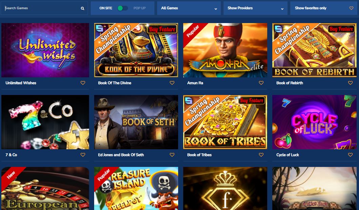The height and width of the screenshot is (210, 359).
Task: Select the POP UP mode label
Action: coord(140,8)
